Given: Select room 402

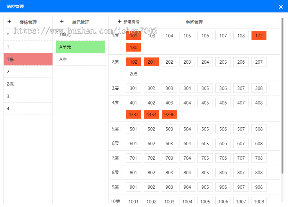Looking at the screenshot, I should 151,103.
